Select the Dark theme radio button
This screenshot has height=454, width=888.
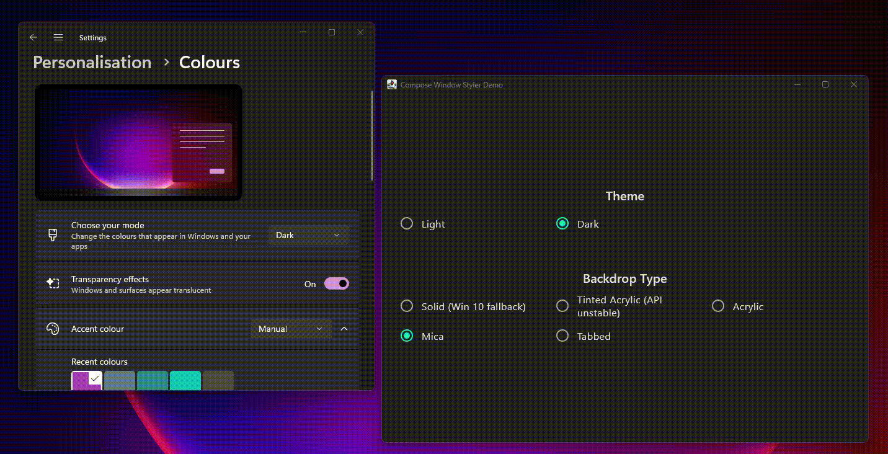[x=562, y=223]
